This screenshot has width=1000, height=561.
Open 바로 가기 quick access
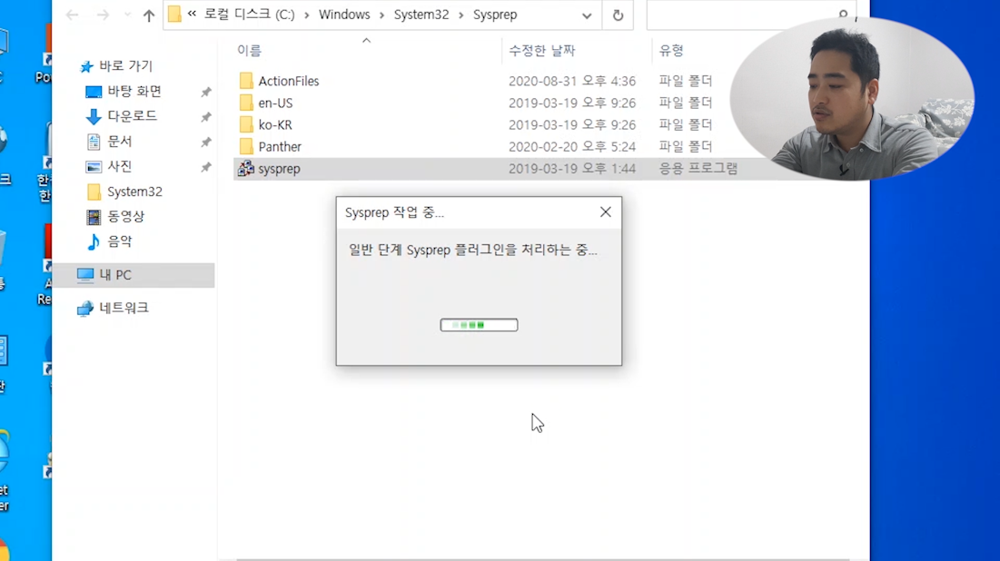[125, 65]
